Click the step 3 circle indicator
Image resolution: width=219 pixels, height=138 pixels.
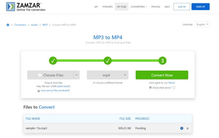(162, 61)
